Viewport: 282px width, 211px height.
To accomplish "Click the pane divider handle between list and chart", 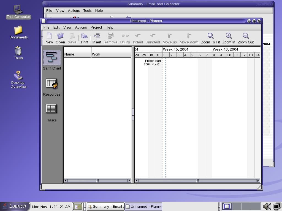I will (x=133, y=115).
